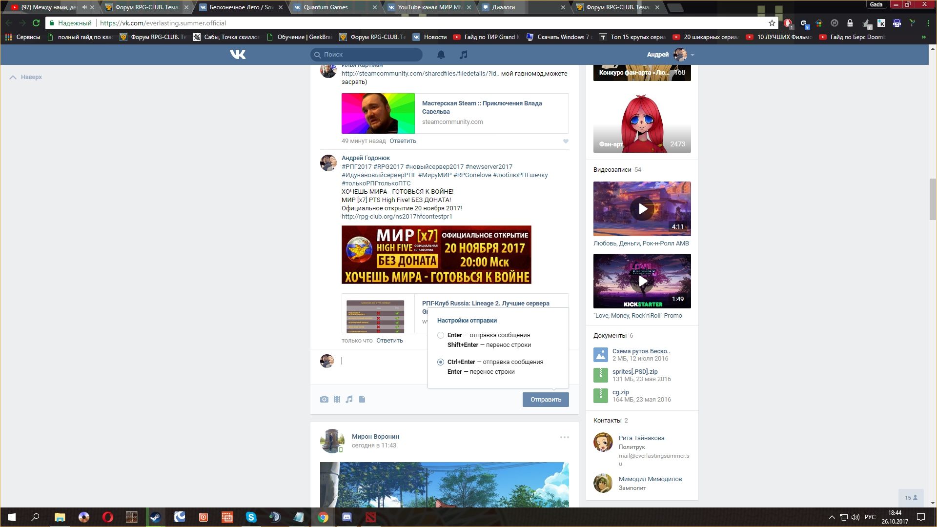Attach a document file icon
The height and width of the screenshot is (527, 937).
coord(362,399)
